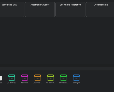Select the blue Domeyko archive box icon
114x92 pixels.
[76, 78]
